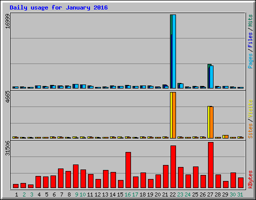Viewport: 256px width, 200px height.
Task: Select the orange Sites bar for day 22
Action: point(174,115)
